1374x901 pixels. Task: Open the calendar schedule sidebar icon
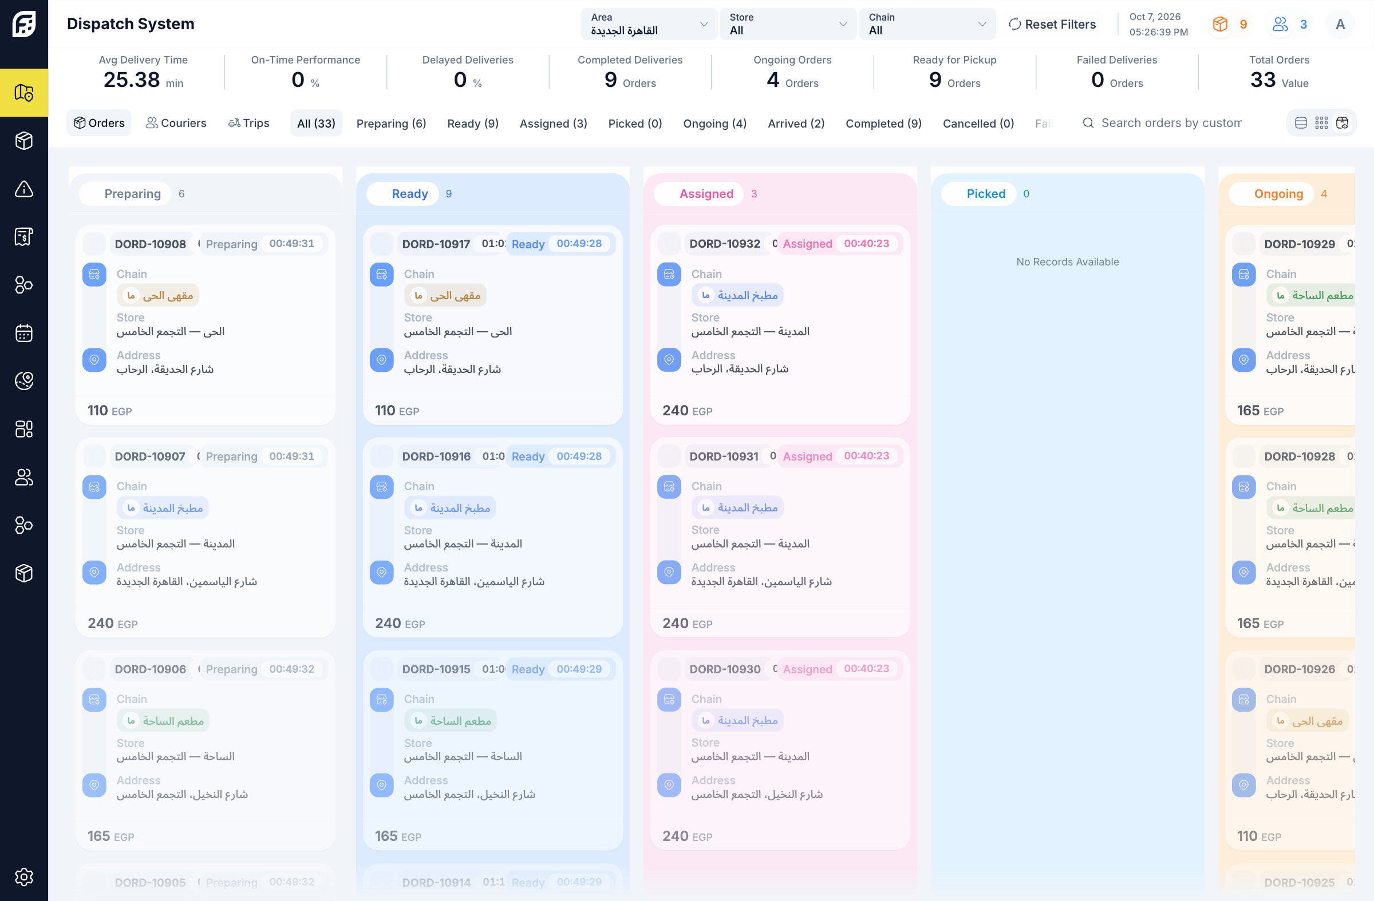click(23, 333)
